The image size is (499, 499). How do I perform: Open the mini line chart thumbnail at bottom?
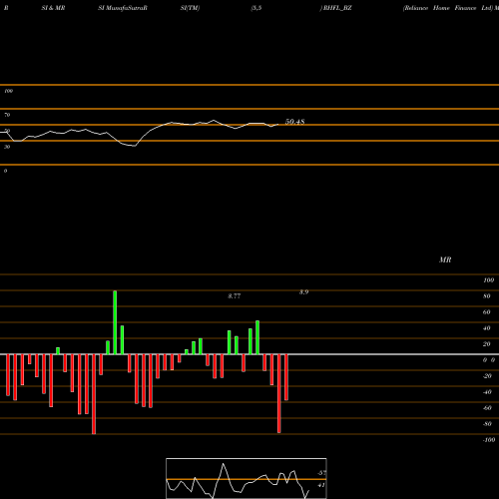(x=247, y=478)
